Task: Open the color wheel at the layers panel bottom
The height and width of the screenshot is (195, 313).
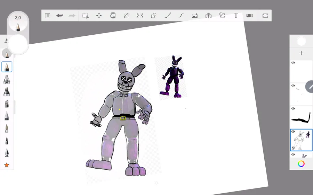Action: (301, 164)
